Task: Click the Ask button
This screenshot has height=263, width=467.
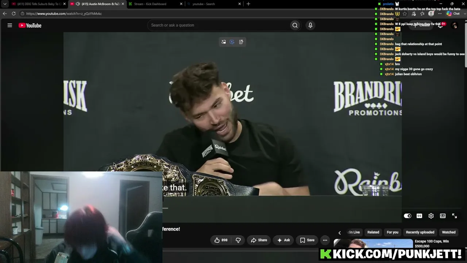Action: 283,240
